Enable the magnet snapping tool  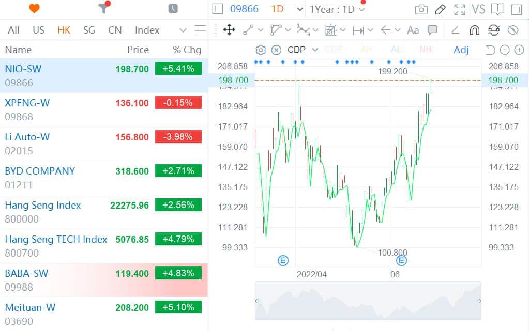coord(474,30)
